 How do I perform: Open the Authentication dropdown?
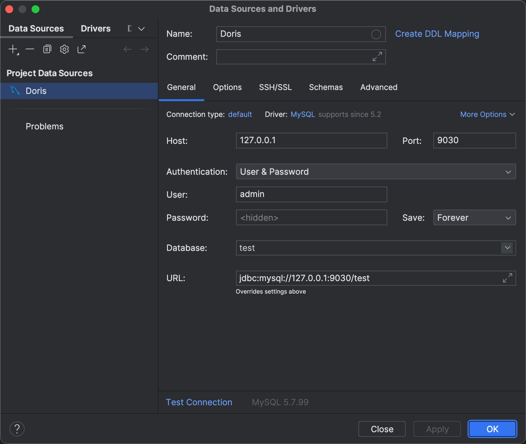coord(508,171)
